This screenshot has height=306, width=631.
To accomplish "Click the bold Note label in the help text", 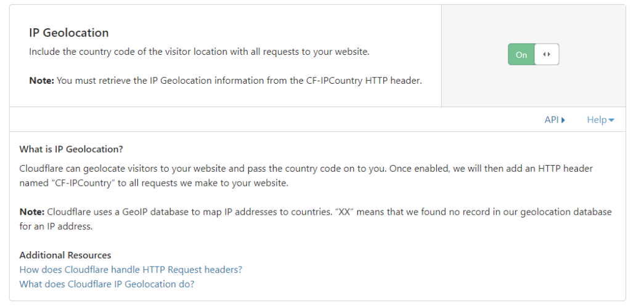I will click(x=32, y=212).
